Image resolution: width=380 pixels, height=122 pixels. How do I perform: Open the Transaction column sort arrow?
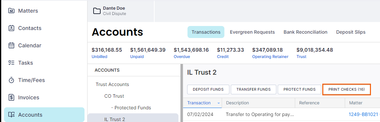click(219, 103)
